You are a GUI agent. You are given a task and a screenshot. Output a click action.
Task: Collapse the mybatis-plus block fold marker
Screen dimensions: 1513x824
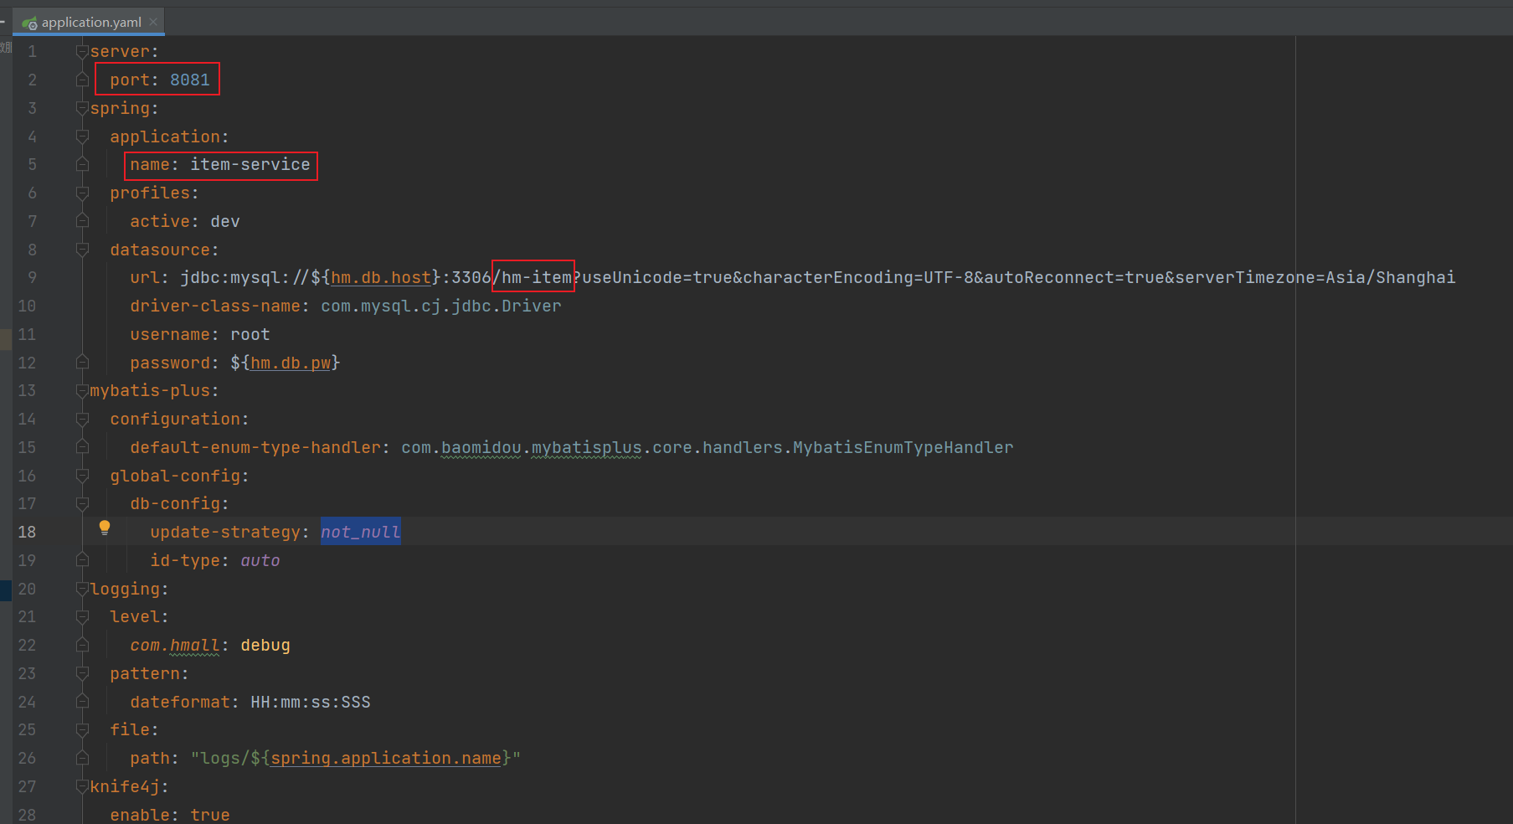click(82, 391)
